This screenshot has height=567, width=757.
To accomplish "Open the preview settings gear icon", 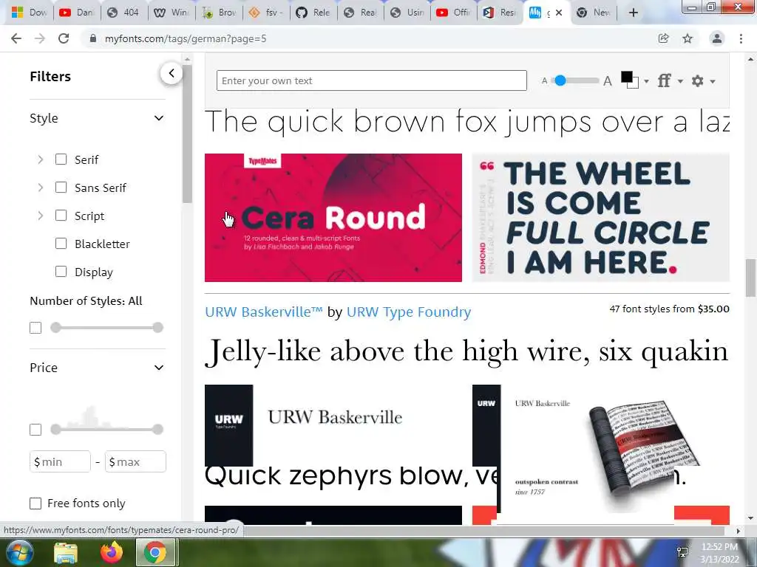I will coord(697,80).
